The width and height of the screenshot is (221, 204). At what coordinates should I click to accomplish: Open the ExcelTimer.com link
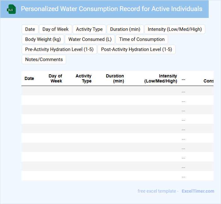click(x=198, y=191)
